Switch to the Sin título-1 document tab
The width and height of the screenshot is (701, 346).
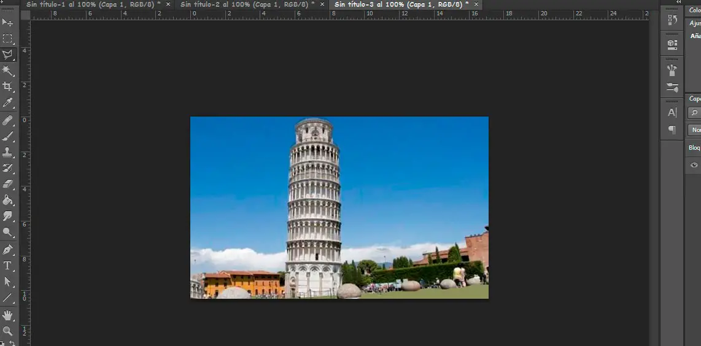pyautogui.click(x=93, y=4)
